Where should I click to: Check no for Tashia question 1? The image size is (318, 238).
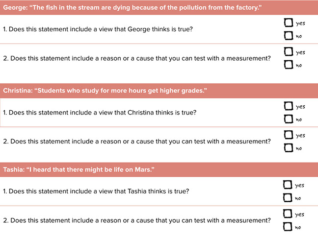click(288, 197)
